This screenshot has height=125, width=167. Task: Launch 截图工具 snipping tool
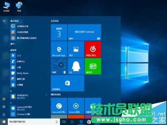[18, 79]
